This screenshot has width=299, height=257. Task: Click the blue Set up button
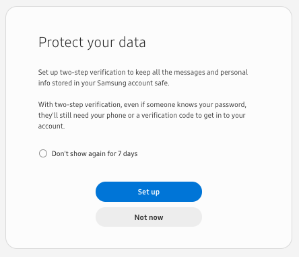149,192
